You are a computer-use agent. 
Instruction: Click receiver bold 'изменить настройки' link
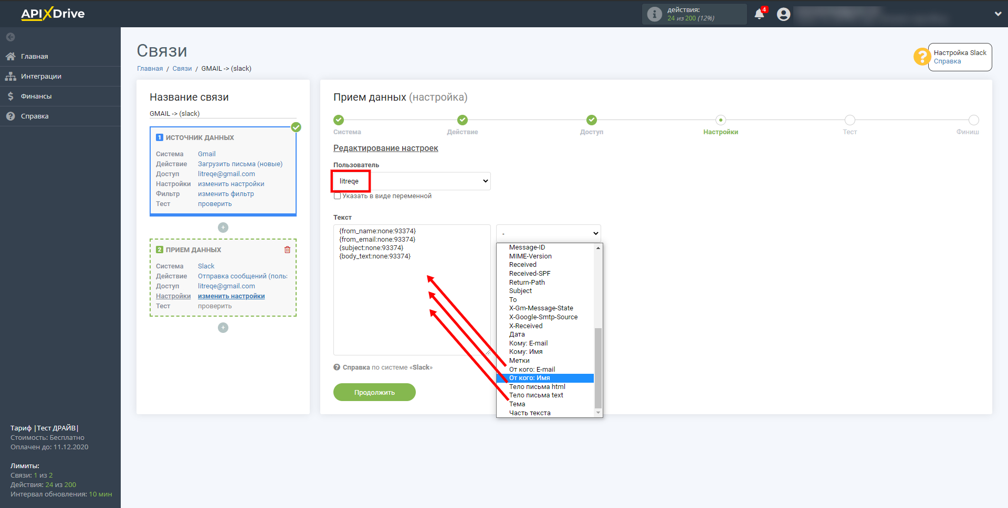(x=231, y=296)
